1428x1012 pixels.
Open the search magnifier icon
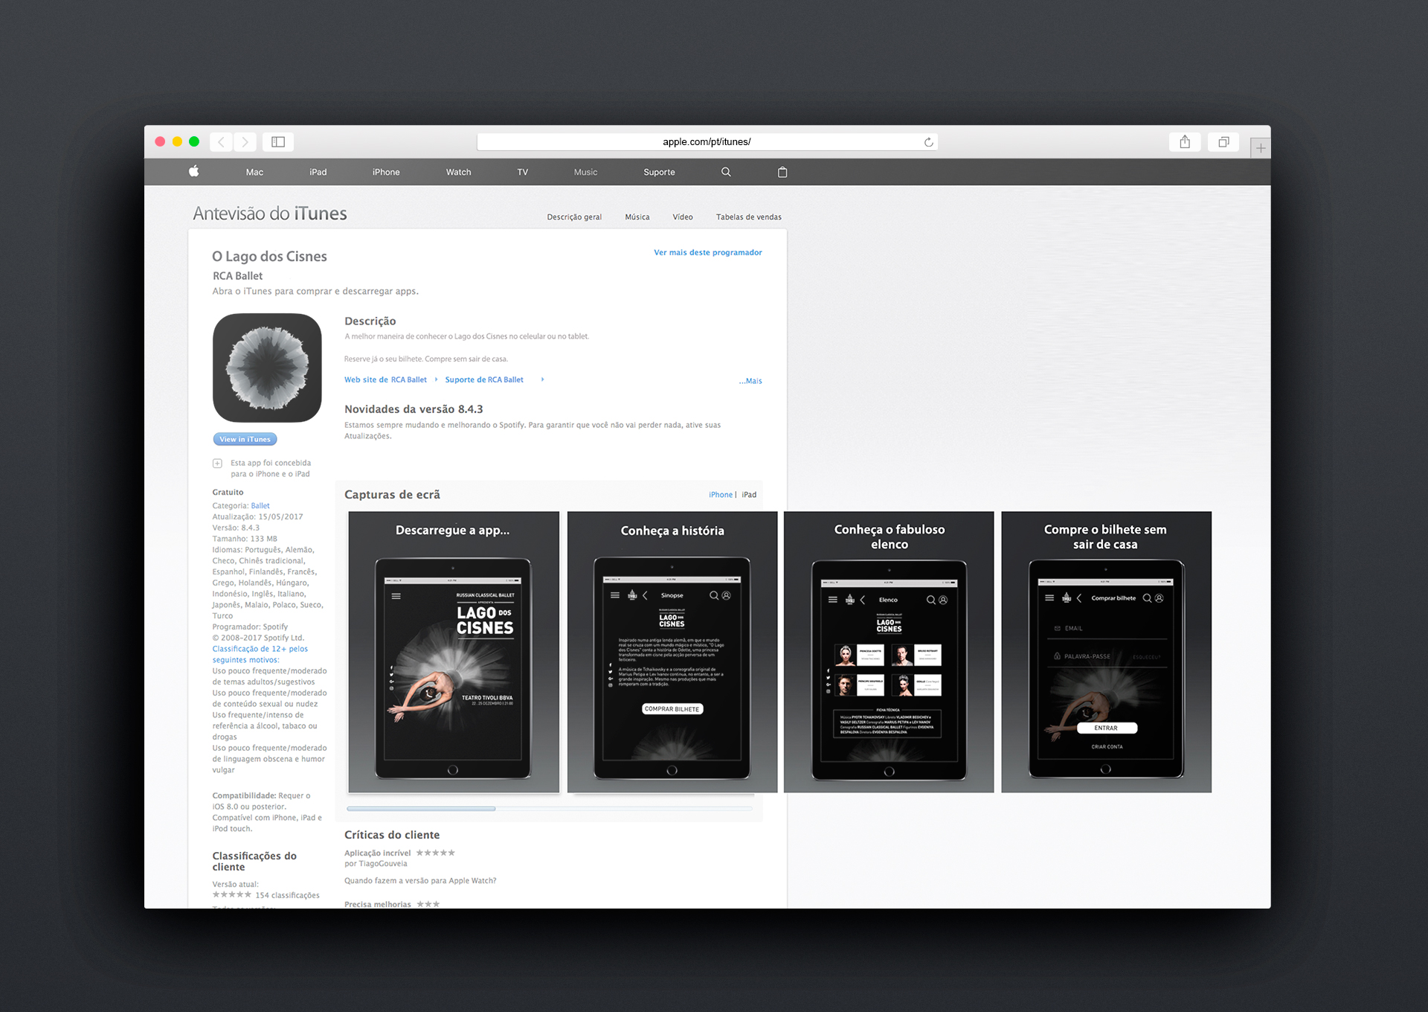726,172
